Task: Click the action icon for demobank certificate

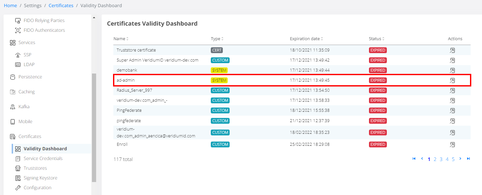Action: pyautogui.click(x=452, y=71)
